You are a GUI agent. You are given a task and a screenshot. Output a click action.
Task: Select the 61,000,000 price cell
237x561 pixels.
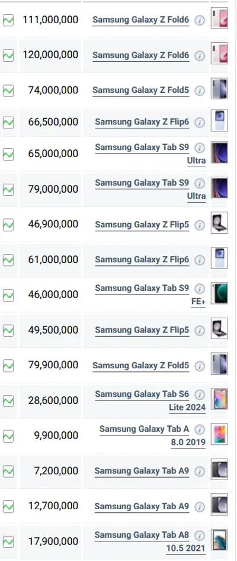[50, 260]
